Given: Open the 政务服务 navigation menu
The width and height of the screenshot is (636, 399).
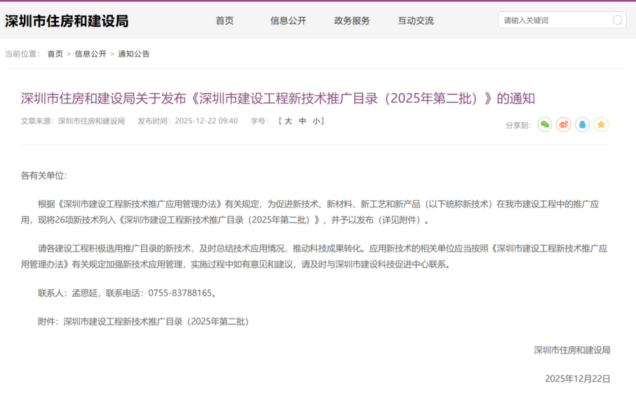Looking at the screenshot, I should tap(352, 21).
